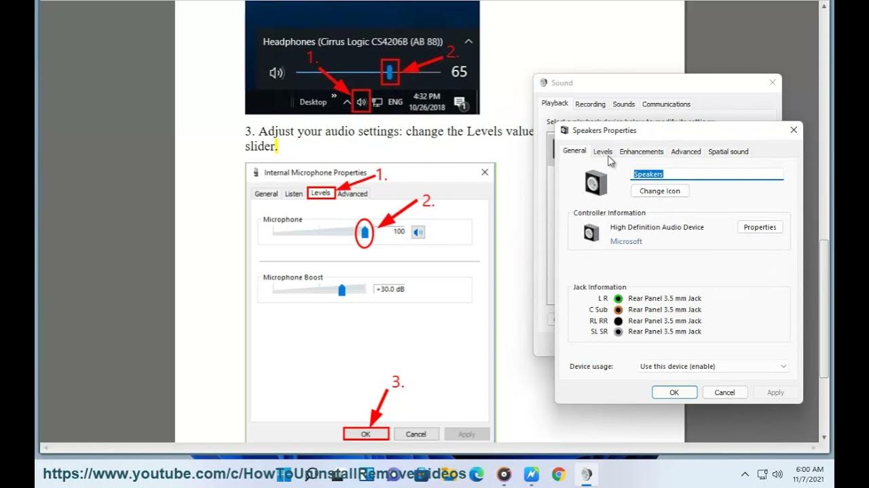Close the Speakers Properties dialog

pos(794,130)
